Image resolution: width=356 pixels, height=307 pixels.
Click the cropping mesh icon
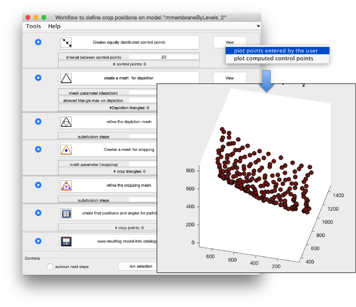(x=66, y=150)
